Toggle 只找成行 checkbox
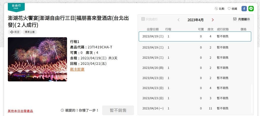Viewport: 260px width, 116px height. point(143,19)
